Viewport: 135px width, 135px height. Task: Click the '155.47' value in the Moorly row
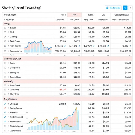(x=91, y=113)
